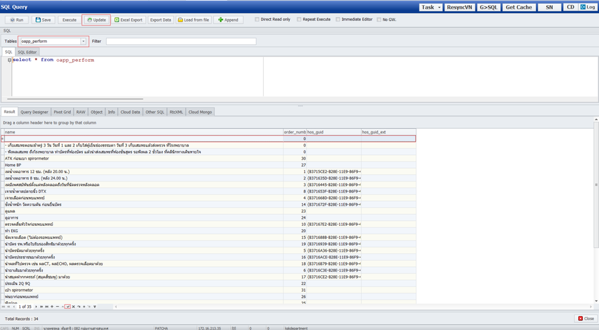Viewport: 599px width, 330px height.
Task: Open the RtcXML tab
Action: tap(176, 112)
